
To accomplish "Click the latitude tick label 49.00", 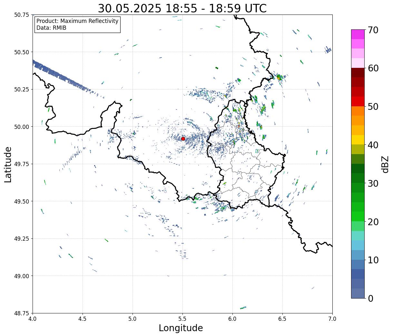I will (22, 276).
